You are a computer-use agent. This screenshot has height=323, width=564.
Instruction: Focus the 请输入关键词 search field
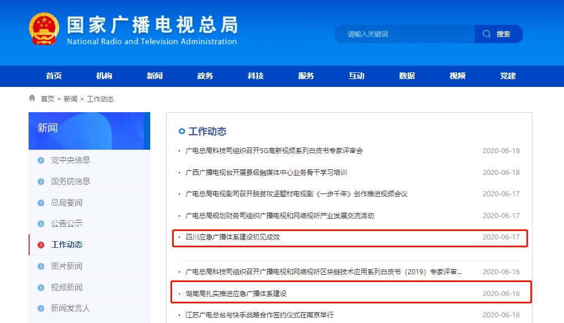pyautogui.click(x=404, y=34)
